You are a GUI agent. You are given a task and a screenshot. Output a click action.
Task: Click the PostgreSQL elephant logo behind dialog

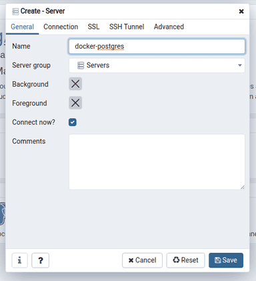(x=2, y=213)
